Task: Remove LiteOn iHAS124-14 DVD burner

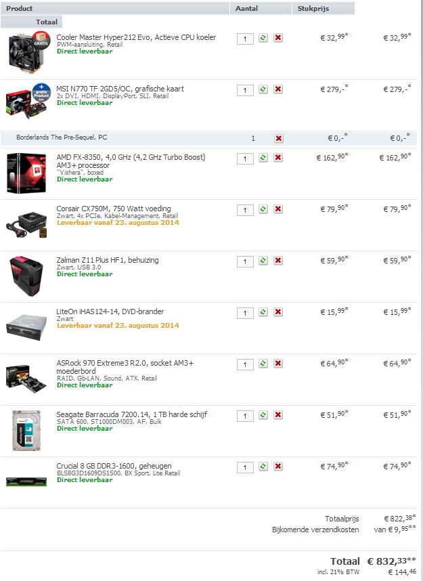Action: pos(278,312)
